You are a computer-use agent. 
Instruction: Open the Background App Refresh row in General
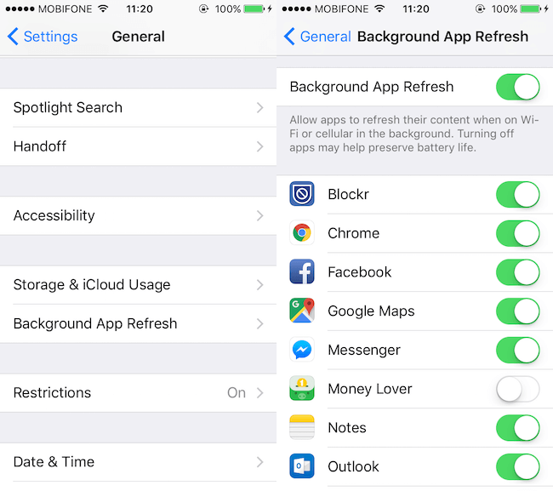138,323
